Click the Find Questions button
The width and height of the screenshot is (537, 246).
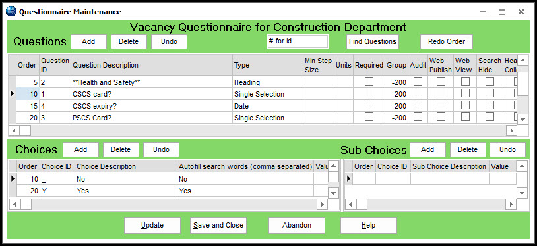[372, 41]
